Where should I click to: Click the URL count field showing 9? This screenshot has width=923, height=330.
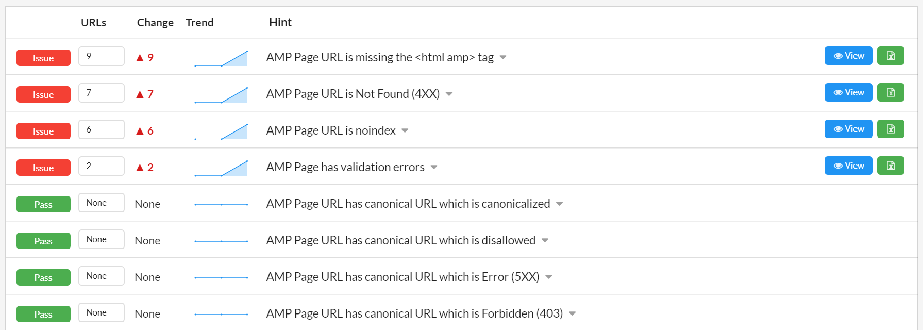pos(102,56)
